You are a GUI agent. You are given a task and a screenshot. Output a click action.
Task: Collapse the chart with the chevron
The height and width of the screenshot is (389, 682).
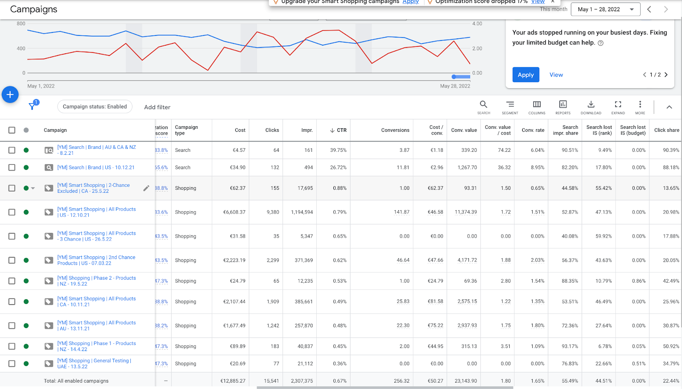669,107
